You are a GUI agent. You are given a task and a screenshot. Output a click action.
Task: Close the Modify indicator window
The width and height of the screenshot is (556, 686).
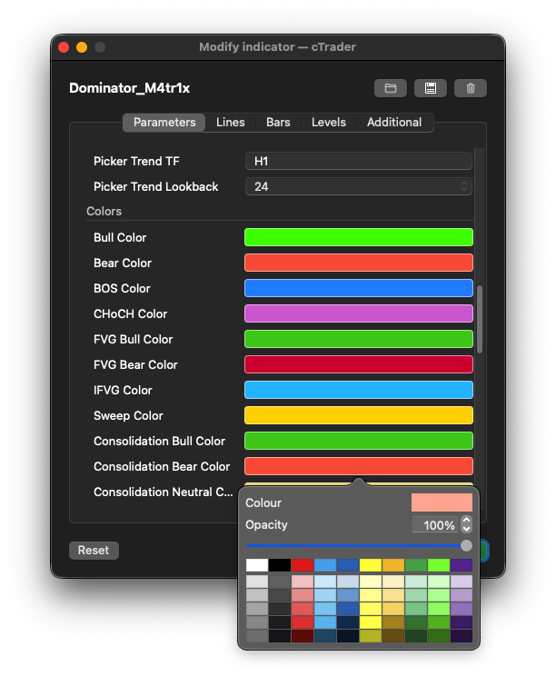click(x=64, y=47)
